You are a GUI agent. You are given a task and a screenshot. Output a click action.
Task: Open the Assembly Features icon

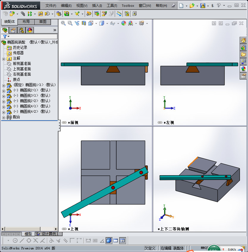pyautogui.click(x=67, y=14)
